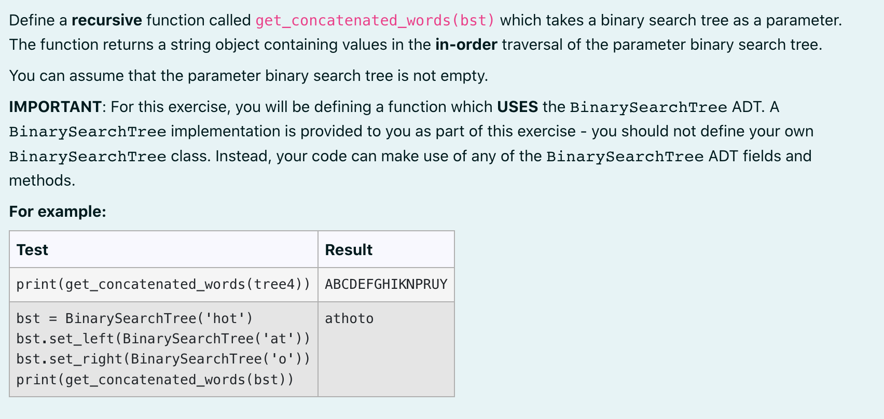This screenshot has height=419, width=884.
Task: Click the pink get_concatenated_words(bst) code text
Action: (x=375, y=20)
